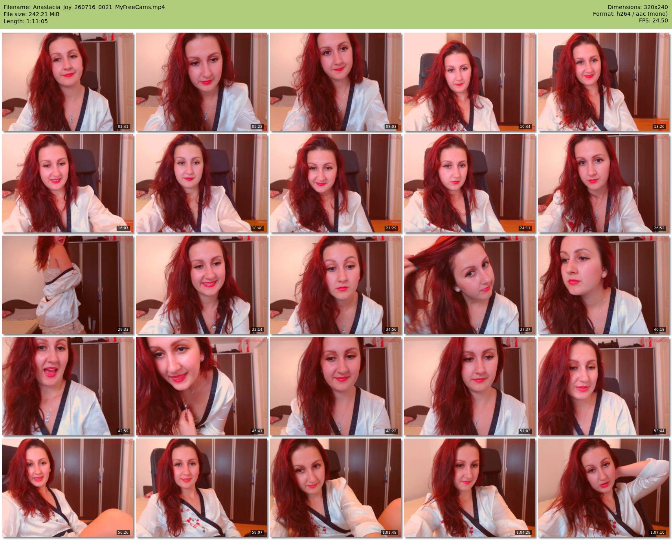672x540 pixels.
Task: Open the thumbnail marked 1:01:48
Action: pyautogui.click(x=336, y=488)
